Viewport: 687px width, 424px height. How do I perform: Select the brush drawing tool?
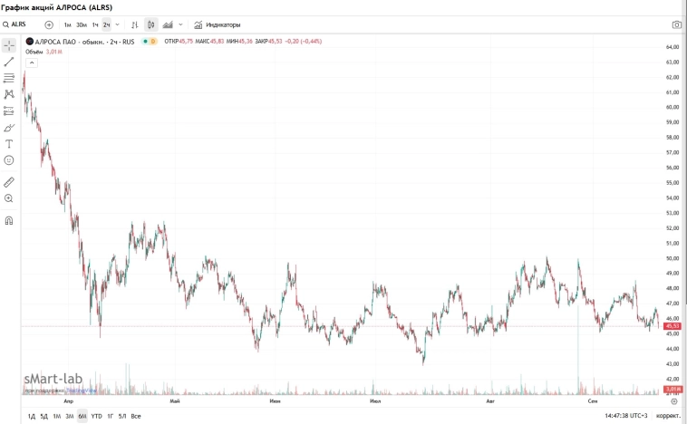9,128
